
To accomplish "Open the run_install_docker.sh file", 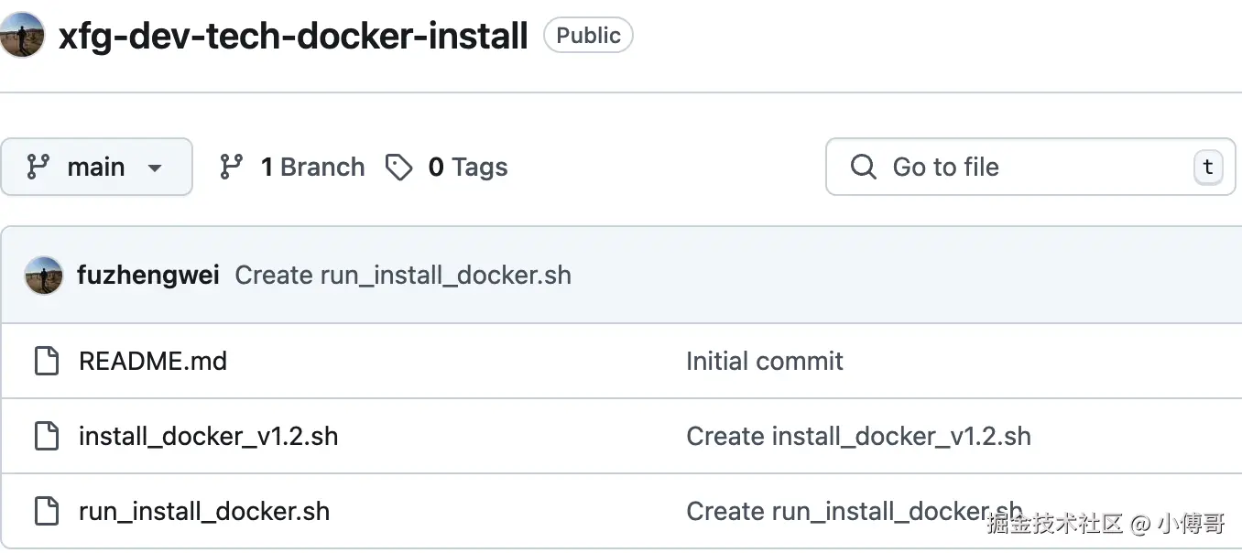I will (x=204, y=511).
